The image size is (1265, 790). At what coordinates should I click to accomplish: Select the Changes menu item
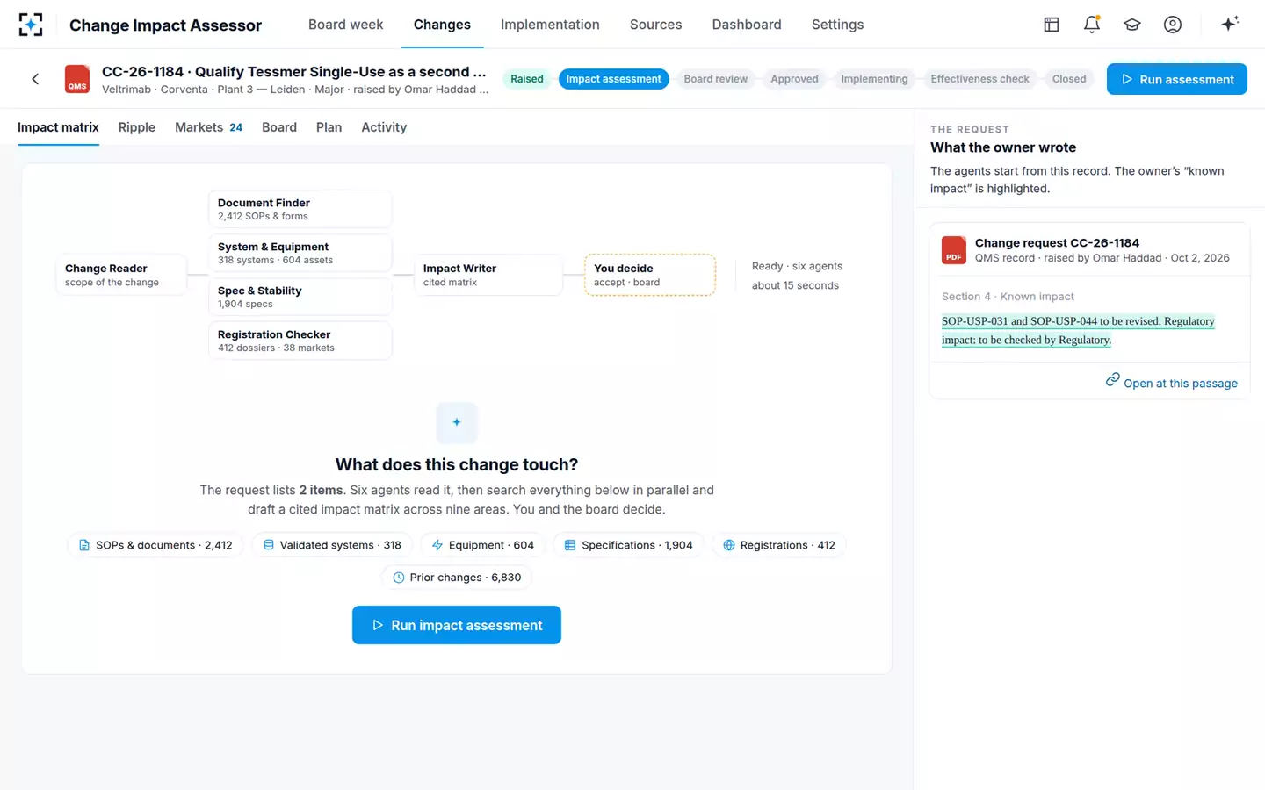tap(442, 25)
